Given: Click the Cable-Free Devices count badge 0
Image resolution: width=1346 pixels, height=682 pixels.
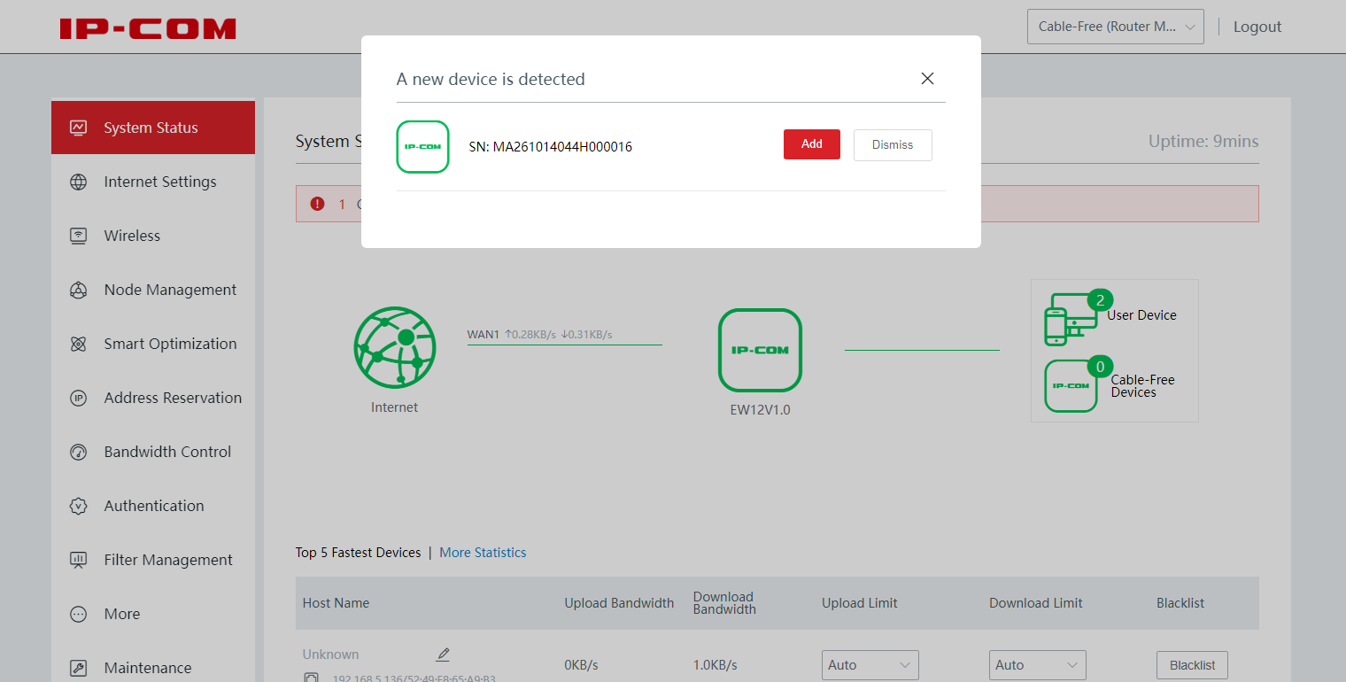Looking at the screenshot, I should point(1100,366).
